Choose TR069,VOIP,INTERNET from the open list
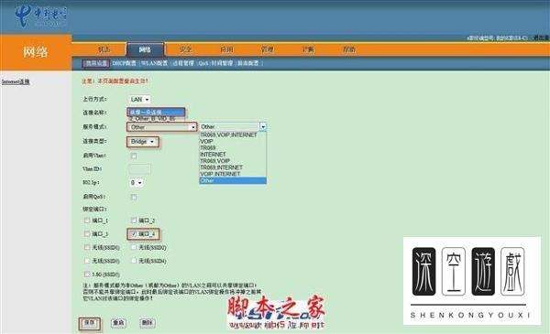Screen dimensions: 550x334 pyautogui.click(x=228, y=135)
